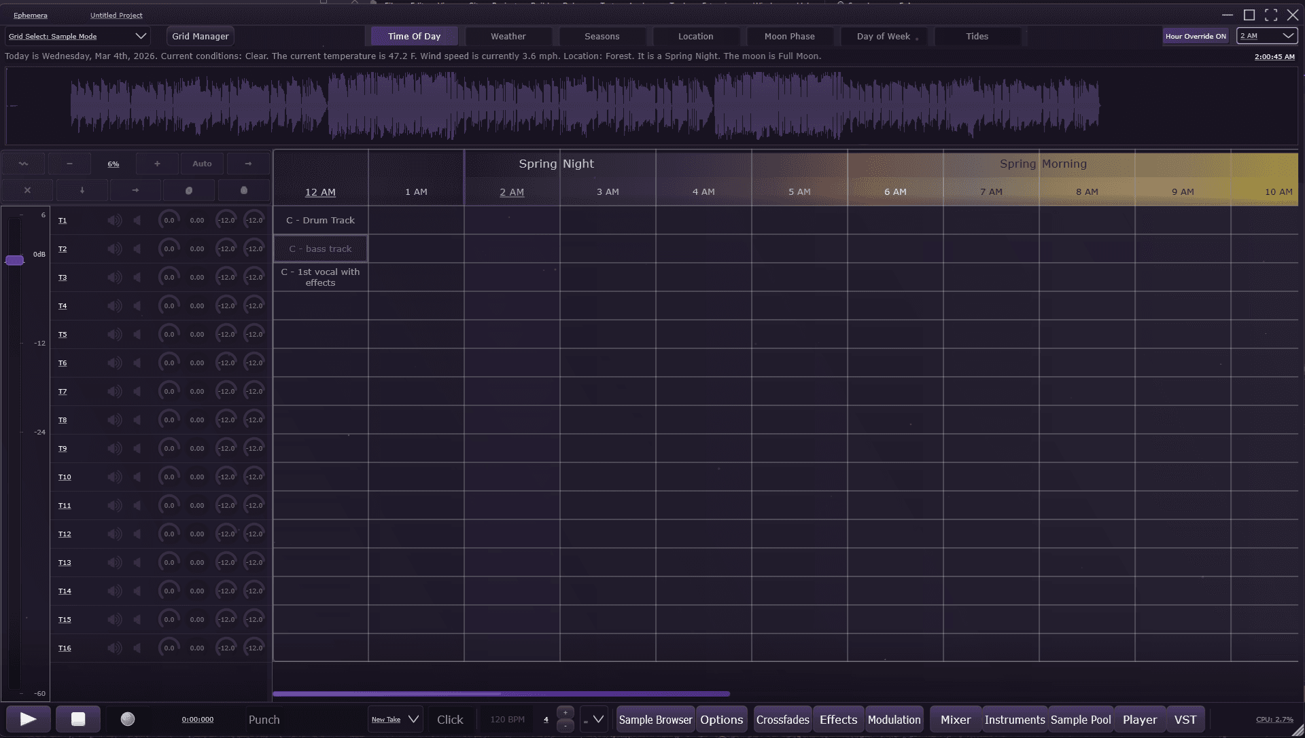Select the C - bass track cell
This screenshot has width=1305, height=738.
click(320, 249)
